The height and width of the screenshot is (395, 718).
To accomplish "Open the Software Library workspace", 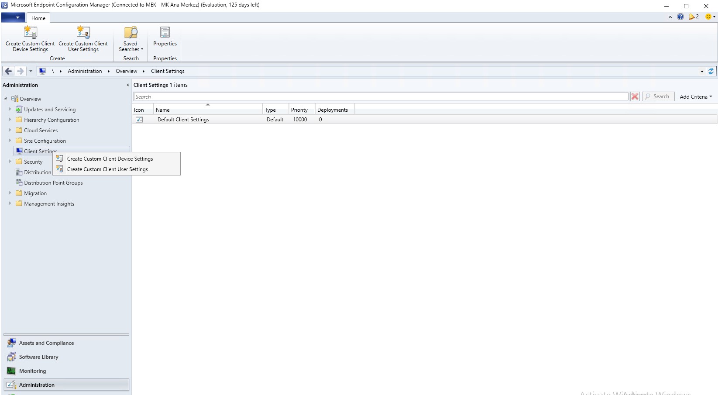I will click(38, 357).
